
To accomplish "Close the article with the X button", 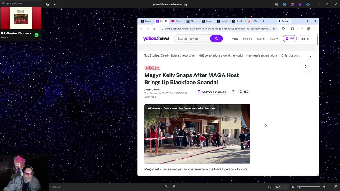I will [307, 67].
